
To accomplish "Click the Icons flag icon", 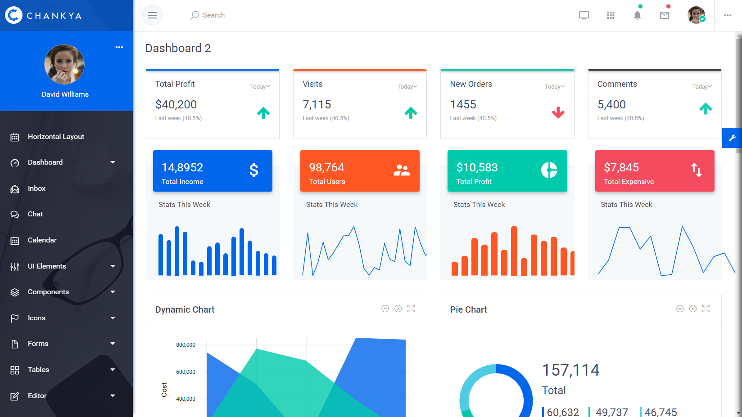I will pyautogui.click(x=15, y=318).
